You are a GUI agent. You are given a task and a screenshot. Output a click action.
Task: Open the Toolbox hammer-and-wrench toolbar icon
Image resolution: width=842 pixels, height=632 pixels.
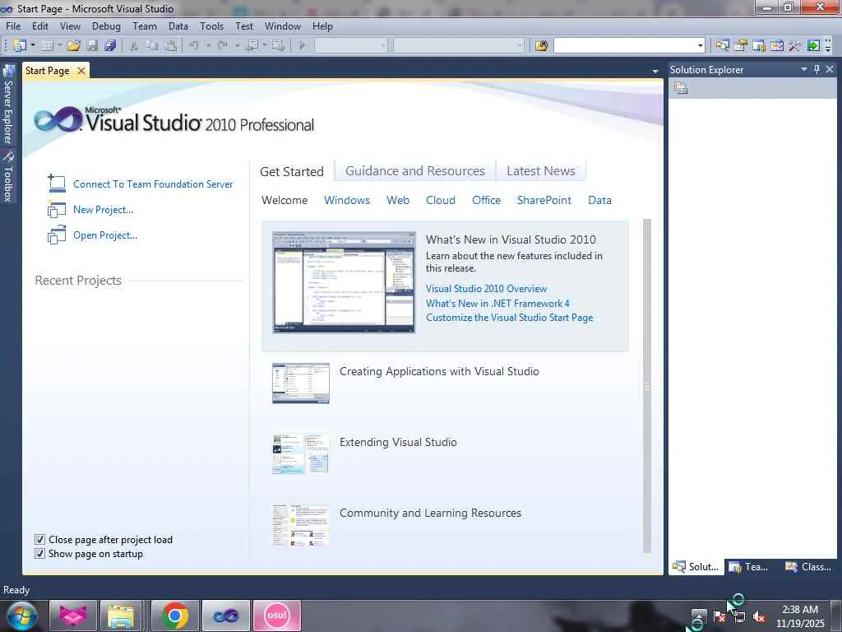click(x=795, y=46)
